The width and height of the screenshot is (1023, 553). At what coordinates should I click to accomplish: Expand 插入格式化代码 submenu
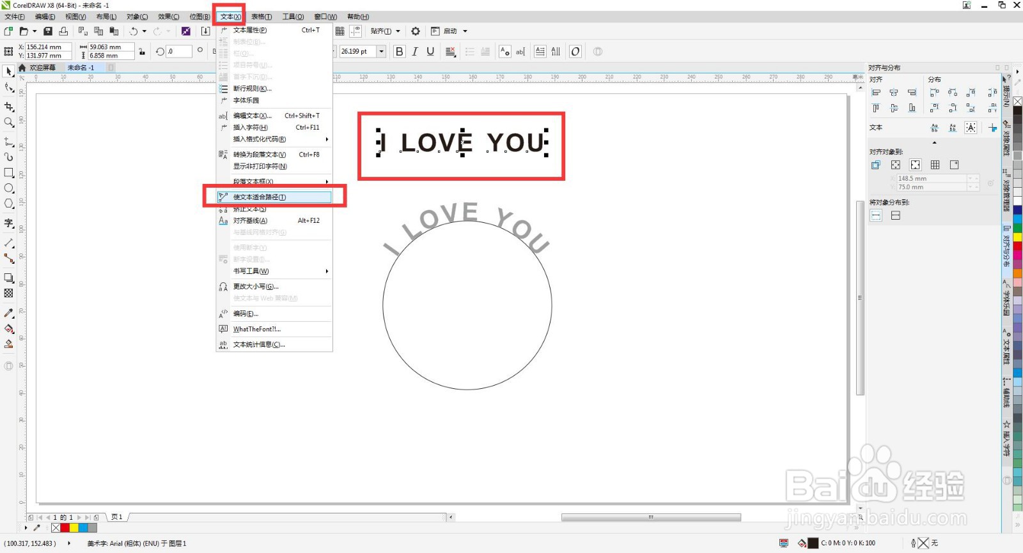click(x=274, y=139)
